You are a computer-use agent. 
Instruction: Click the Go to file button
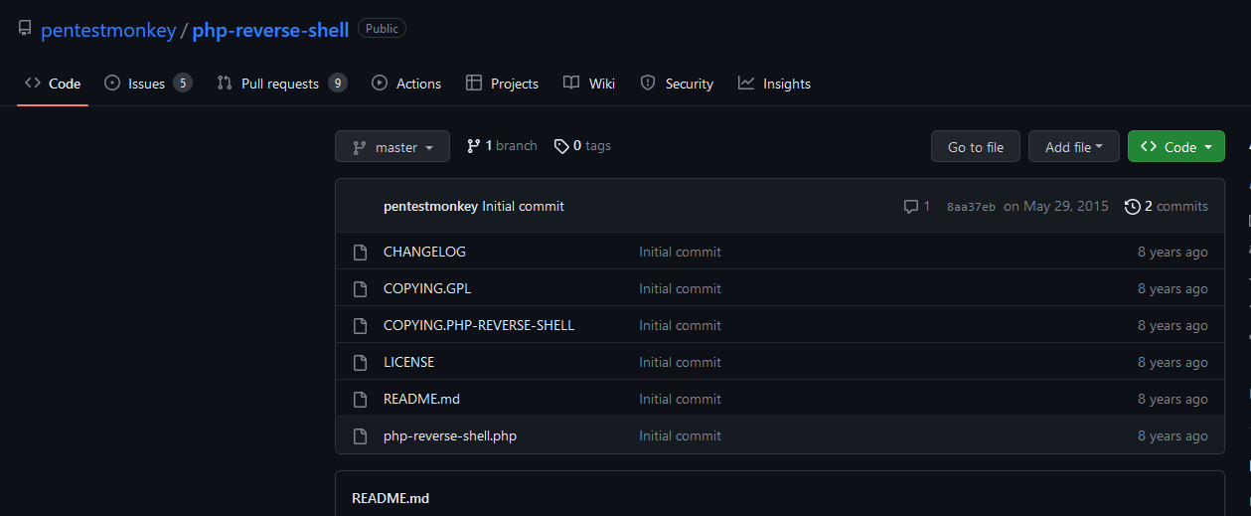[976, 147]
